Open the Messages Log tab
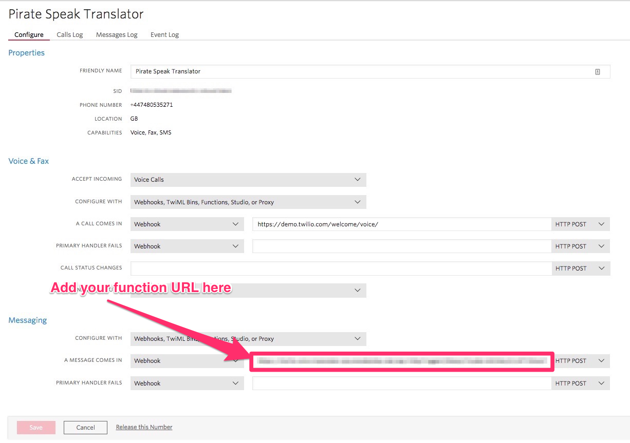Viewport: 630px width, 443px height. coord(117,35)
